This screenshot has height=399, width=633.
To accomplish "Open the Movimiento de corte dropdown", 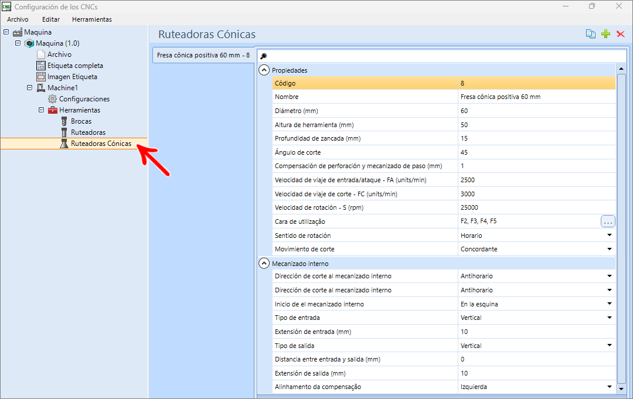I will coord(609,249).
